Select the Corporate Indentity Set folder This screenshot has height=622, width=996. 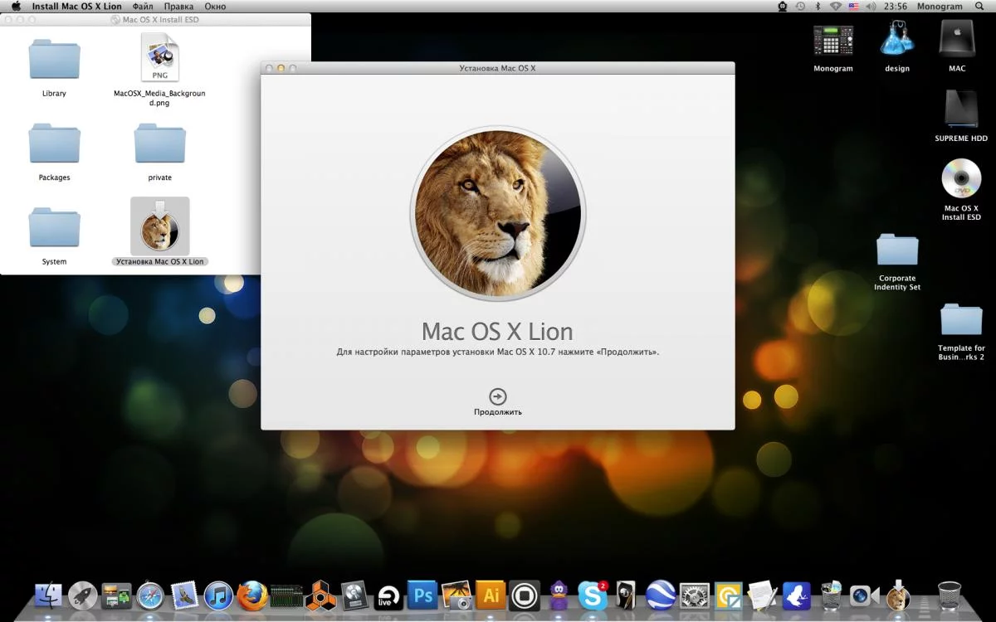coord(897,250)
